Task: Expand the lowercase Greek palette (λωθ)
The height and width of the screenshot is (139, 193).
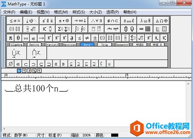Action: pos(145,20)
